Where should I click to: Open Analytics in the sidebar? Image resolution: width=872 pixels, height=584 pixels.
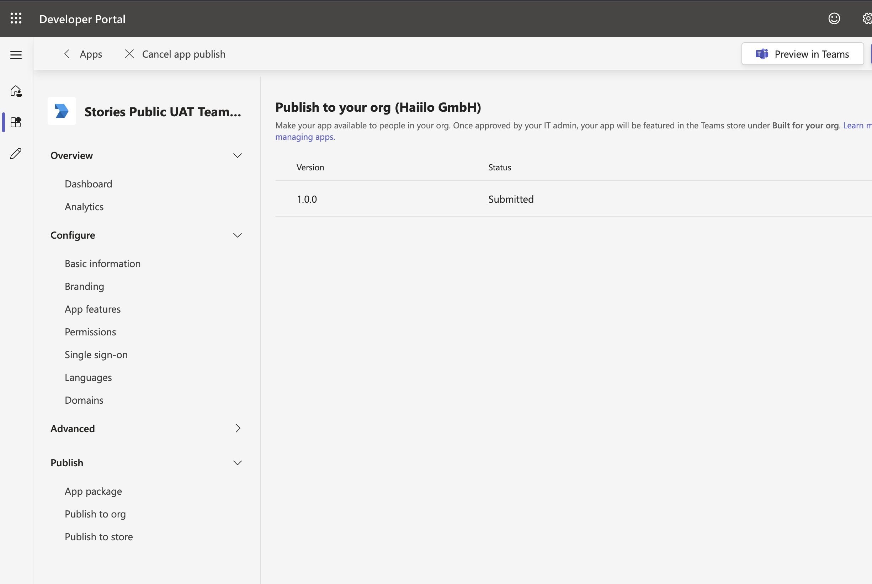tap(84, 207)
